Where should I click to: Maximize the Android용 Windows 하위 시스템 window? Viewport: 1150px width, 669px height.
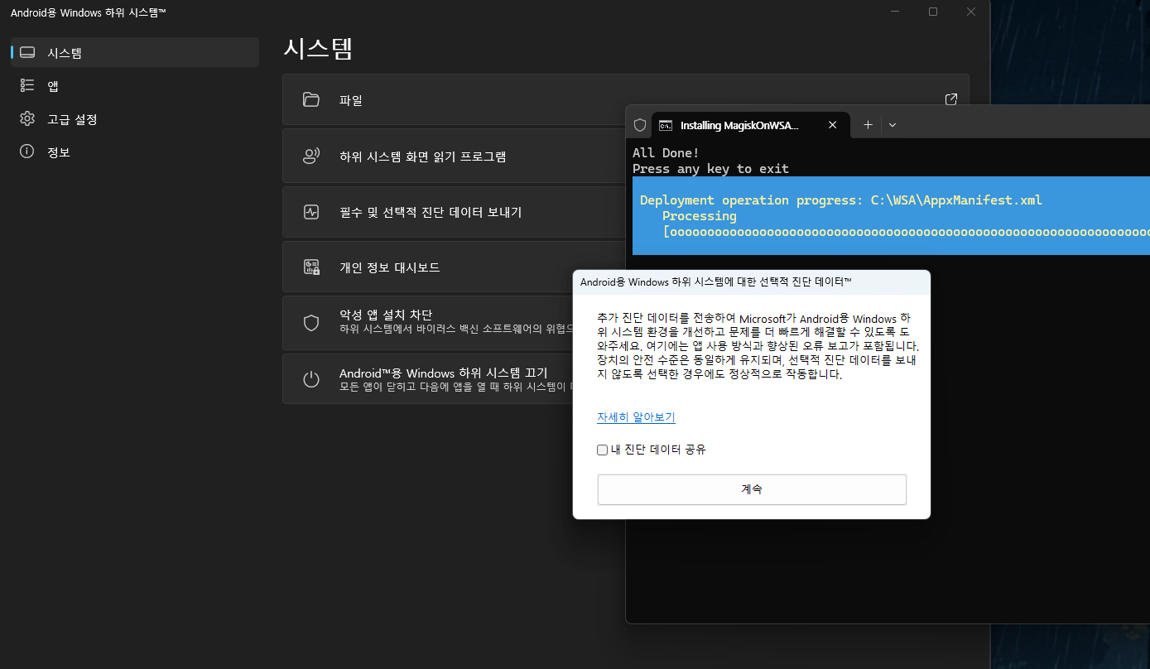(933, 12)
